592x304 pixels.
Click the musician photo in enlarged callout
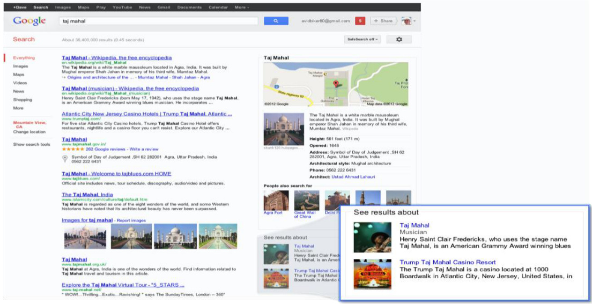(x=372, y=236)
